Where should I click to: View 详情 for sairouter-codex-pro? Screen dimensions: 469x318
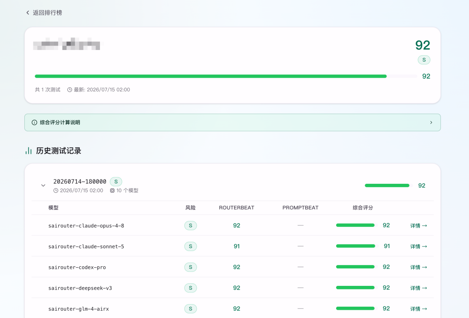point(419,267)
